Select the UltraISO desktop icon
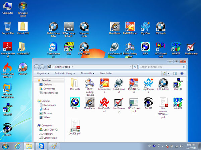 click(23, 68)
